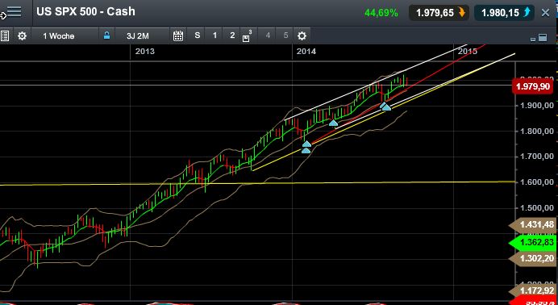The image size is (558, 305).
Task: Click the red current price label 1.979,90
Action: pyautogui.click(x=533, y=86)
